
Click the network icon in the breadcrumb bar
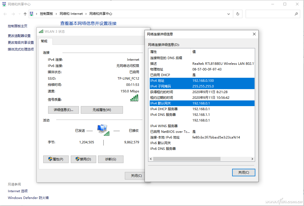(x=31, y=13)
